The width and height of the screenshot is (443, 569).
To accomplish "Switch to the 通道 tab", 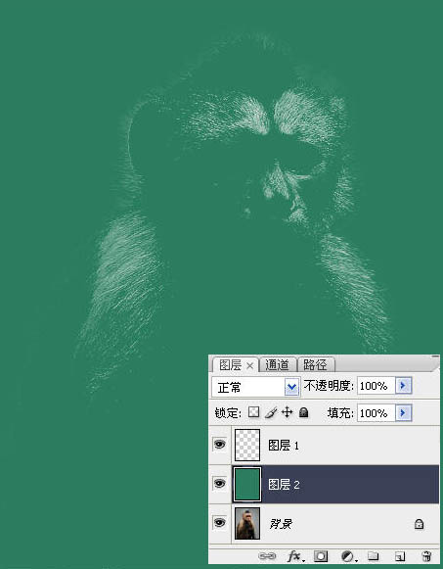I will pos(278,364).
